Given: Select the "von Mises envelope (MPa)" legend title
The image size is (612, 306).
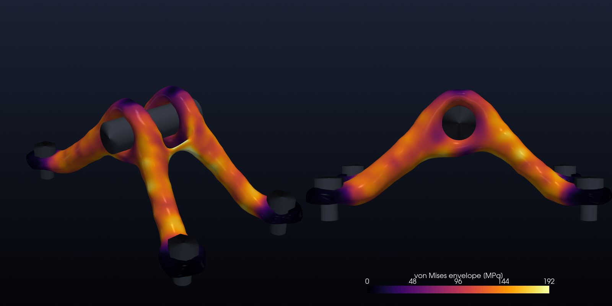Looking at the screenshot, I should point(458,275).
